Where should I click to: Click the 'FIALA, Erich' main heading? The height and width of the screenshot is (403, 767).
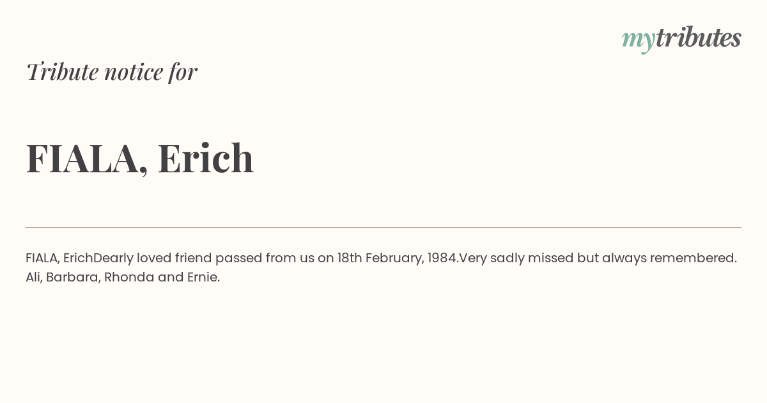(x=140, y=158)
